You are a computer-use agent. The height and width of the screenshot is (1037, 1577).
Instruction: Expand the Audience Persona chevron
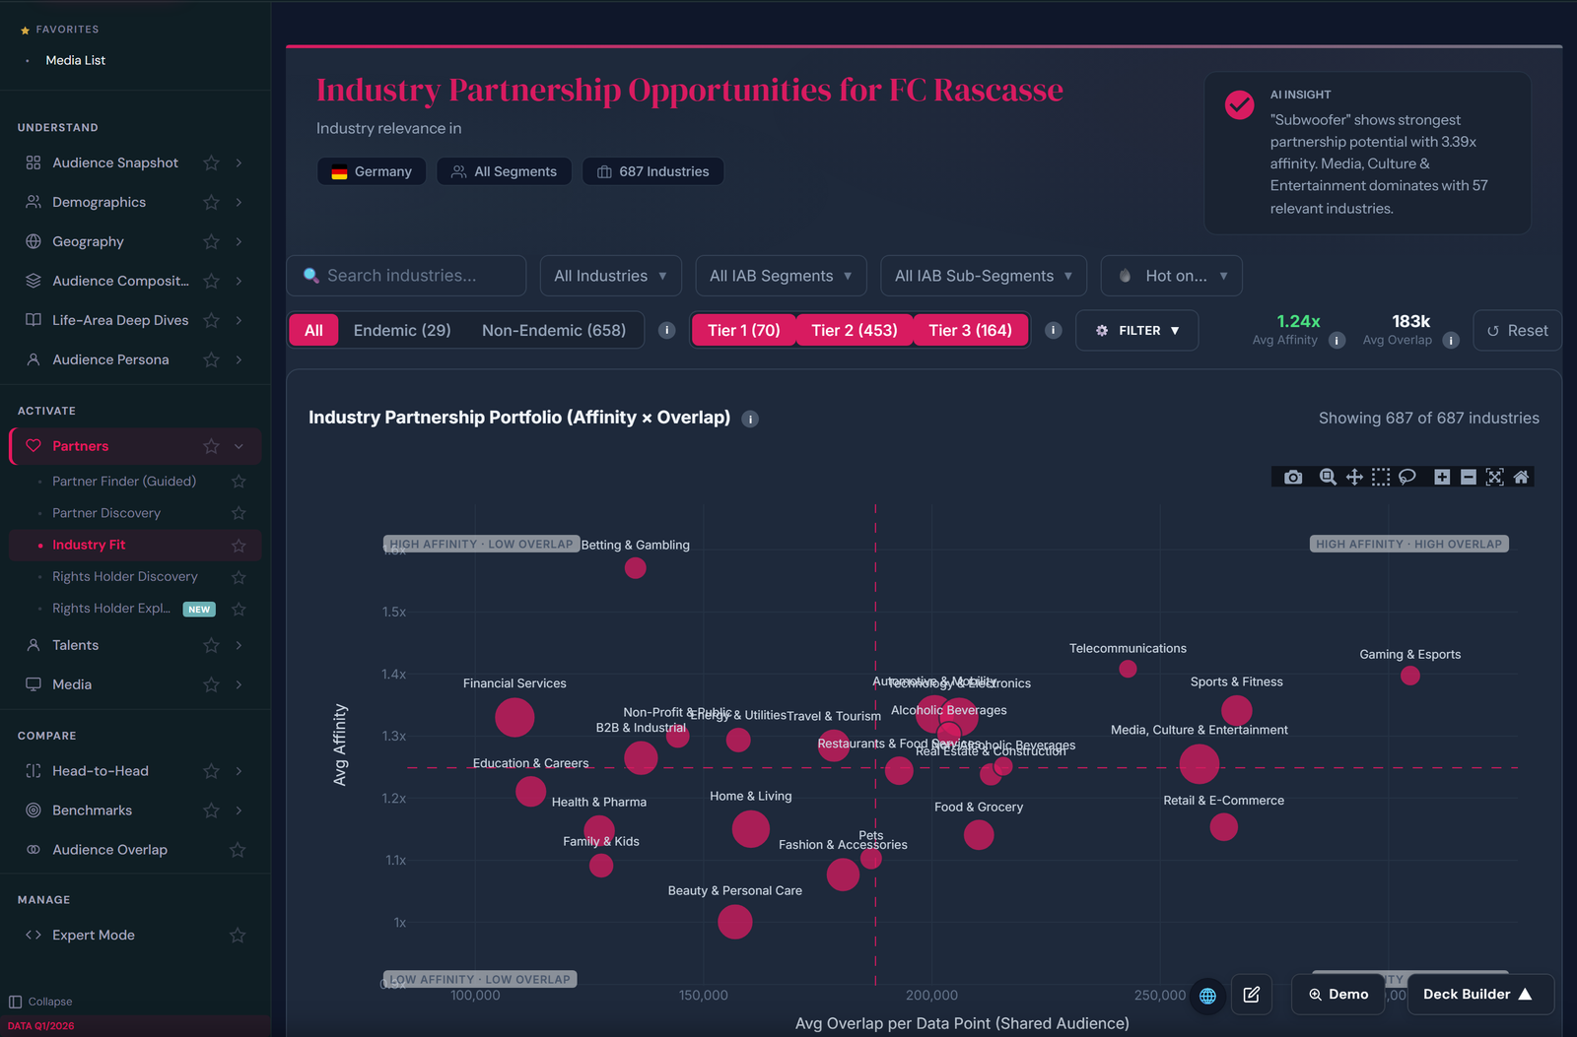pos(239,359)
